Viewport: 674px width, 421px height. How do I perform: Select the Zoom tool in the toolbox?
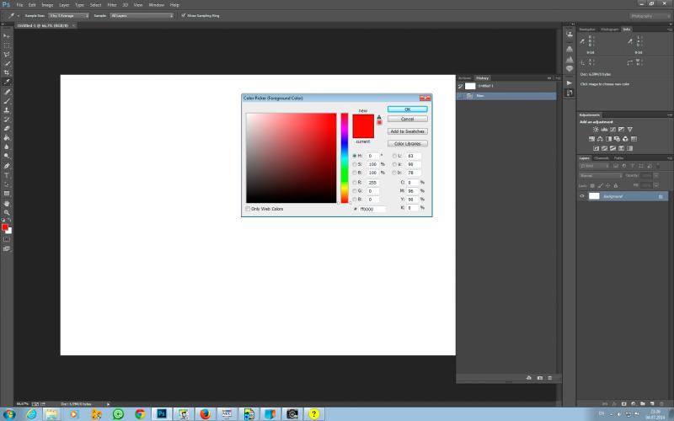point(7,212)
